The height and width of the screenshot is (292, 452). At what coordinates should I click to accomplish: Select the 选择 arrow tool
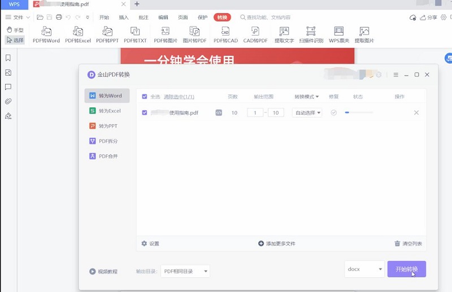(x=15, y=40)
